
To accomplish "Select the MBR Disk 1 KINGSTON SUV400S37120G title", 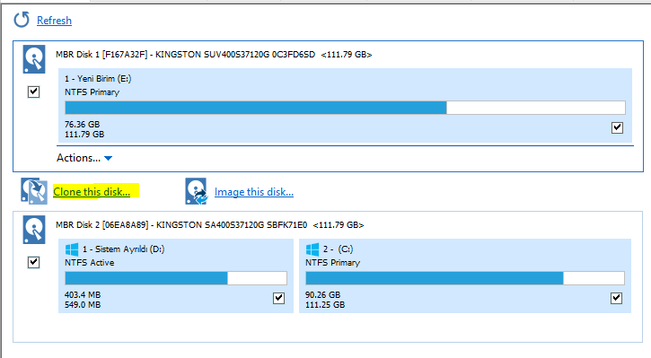I will tap(214, 55).
